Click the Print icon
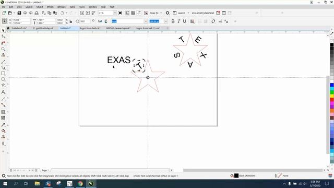Image resolution: width=334 pixels, height=188 pixels. tap(37, 13)
